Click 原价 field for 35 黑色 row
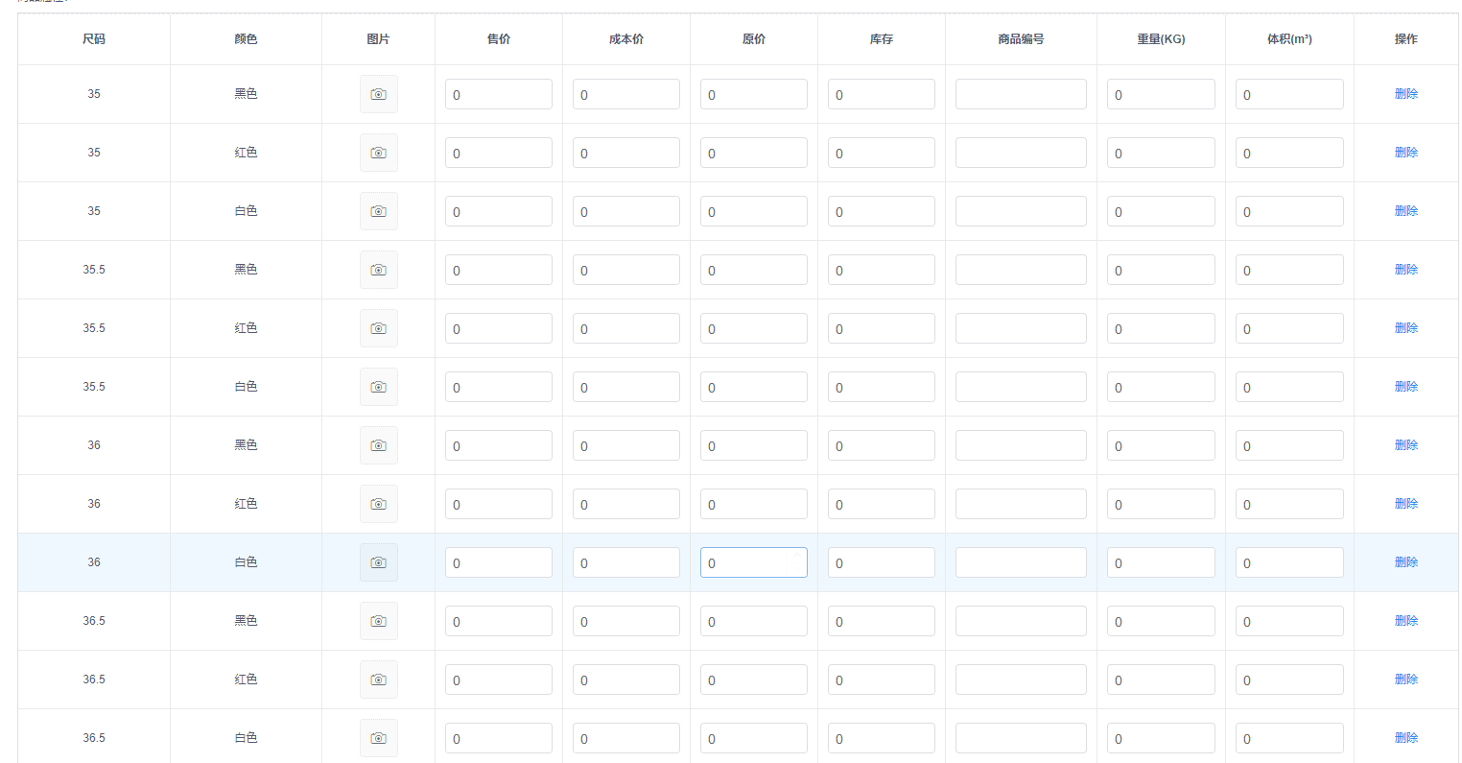This screenshot has width=1462, height=763. click(754, 94)
